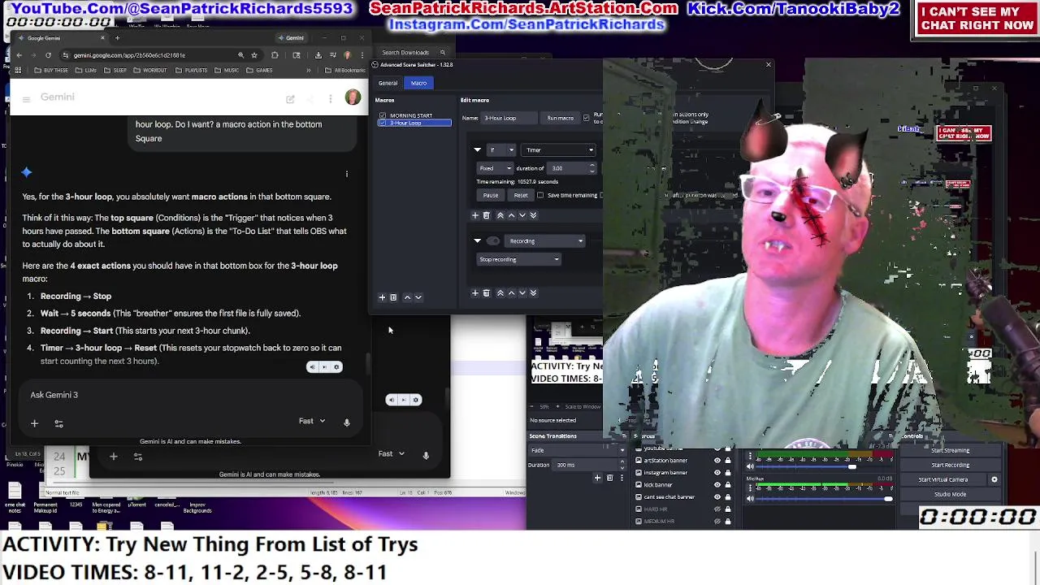The height and width of the screenshot is (585, 1040).
Task: Reload the Gemini page in Chrome
Action: (x=48, y=55)
